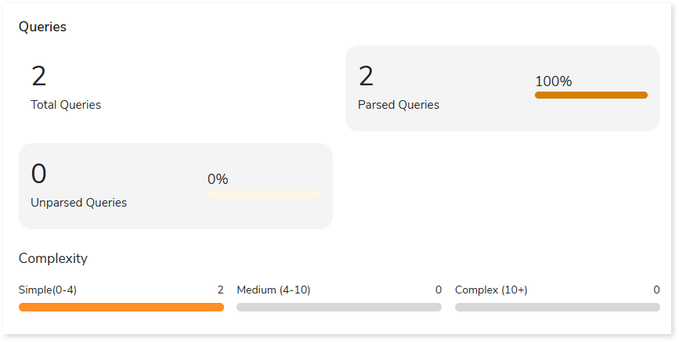The width and height of the screenshot is (679, 342).
Task: Click the Complex complexity count of 0
Action: pos(656,290)
